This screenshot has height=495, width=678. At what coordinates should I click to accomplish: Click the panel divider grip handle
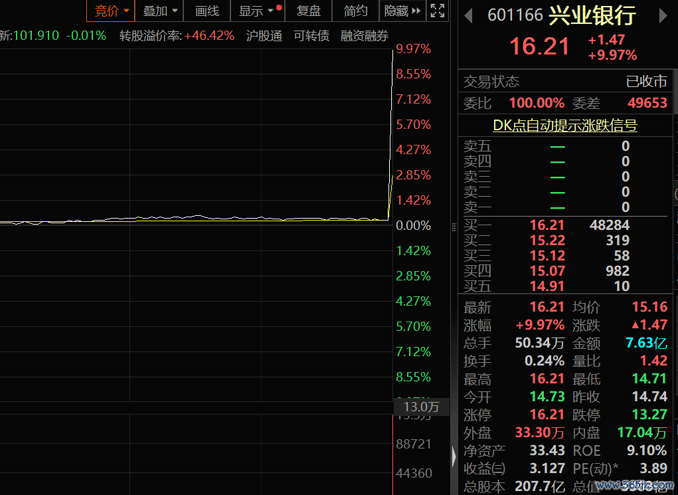coord(454,227)
